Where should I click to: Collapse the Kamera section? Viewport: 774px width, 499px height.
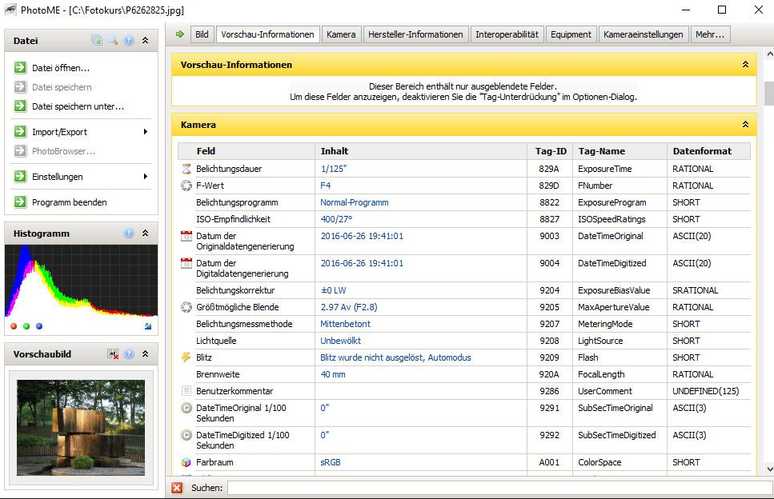click(x=745, y=125)
